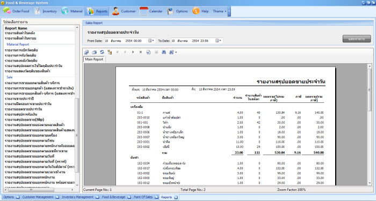Image resolution: width=376 pixels, height=201 pixels.
Task: Jump to last report page arrow
Action: [x=141, y=52]
